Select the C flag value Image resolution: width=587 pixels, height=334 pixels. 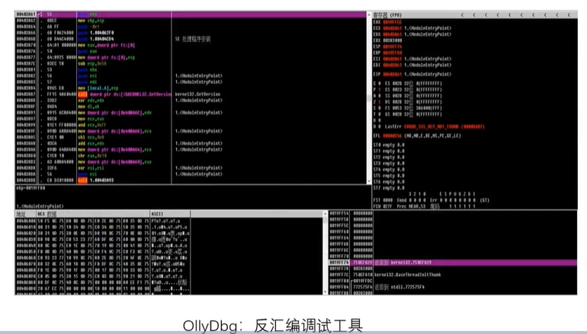380,84
